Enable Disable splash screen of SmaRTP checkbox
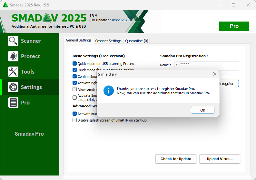This screenshot has width=256, height=180. click(x=74, y=120)
